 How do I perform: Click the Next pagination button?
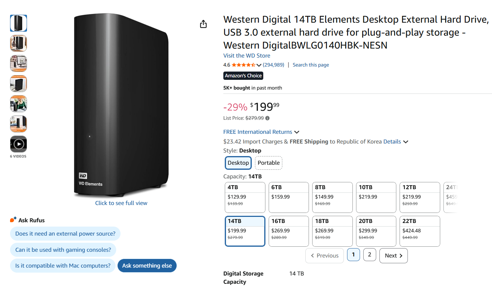point(393,255)
